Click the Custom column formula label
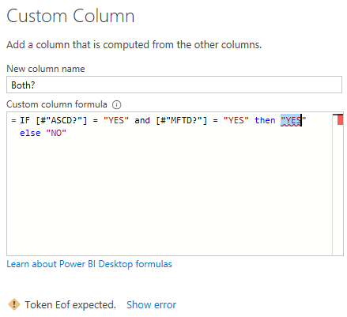Image resolution: width=347 pixels, height=317 pixels. pos(57,104)
